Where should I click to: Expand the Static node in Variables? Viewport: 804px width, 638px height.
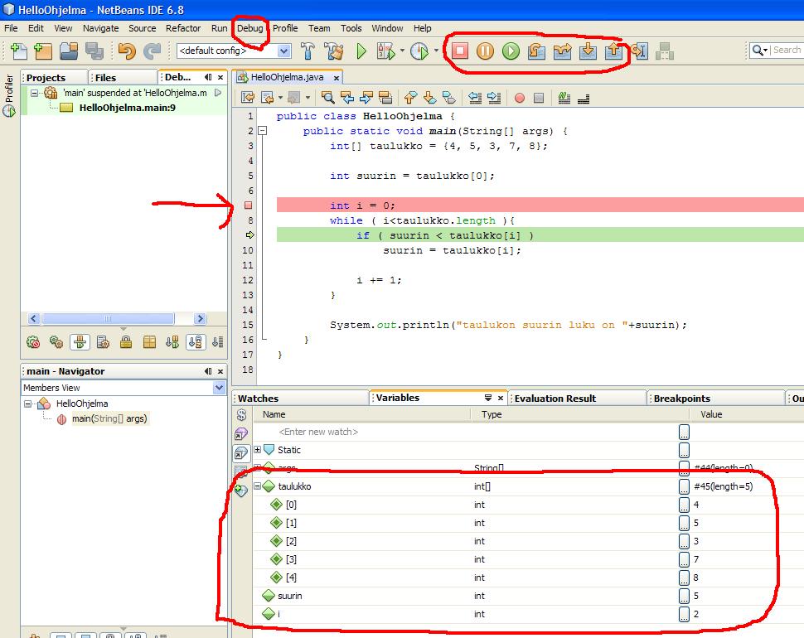tap(258, 450)
